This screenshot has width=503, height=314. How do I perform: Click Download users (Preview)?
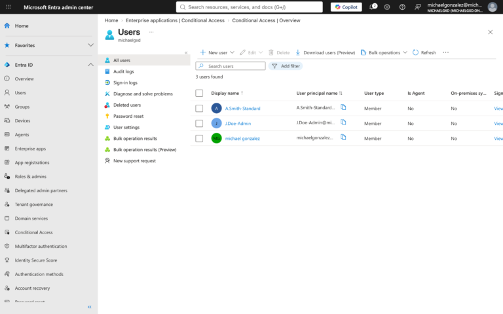point(326,52)
